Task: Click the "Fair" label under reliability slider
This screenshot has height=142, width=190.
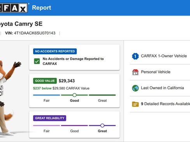Action: [47, 131]
